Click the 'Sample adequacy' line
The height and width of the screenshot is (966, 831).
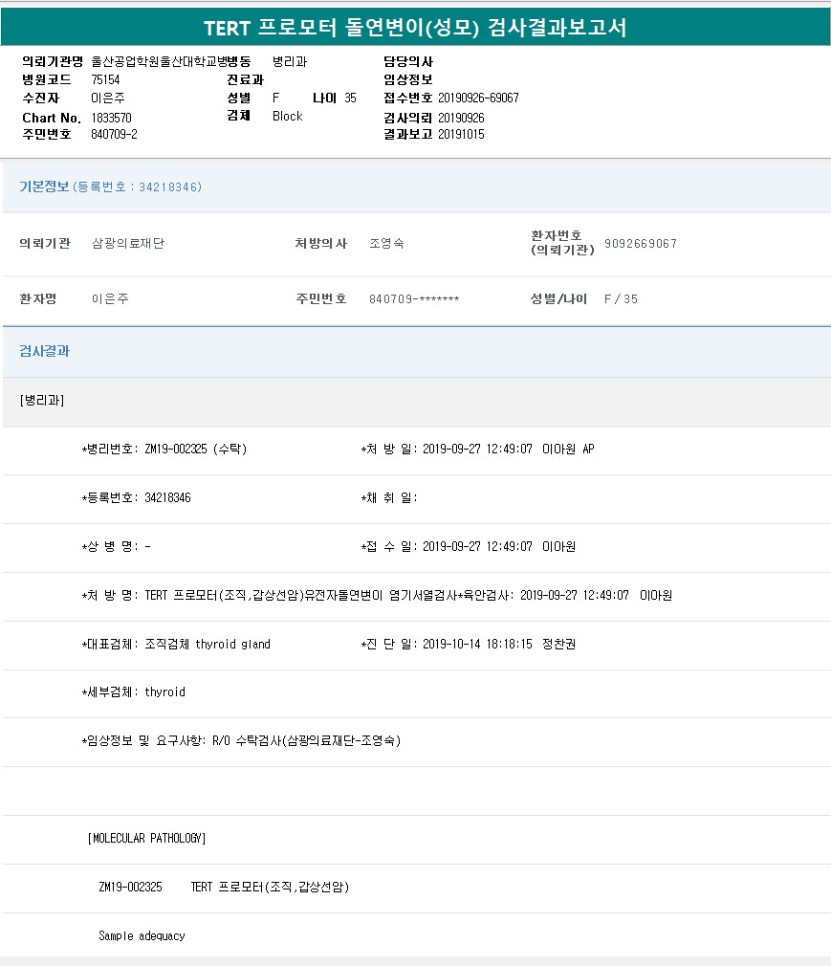tap(142, 935)
